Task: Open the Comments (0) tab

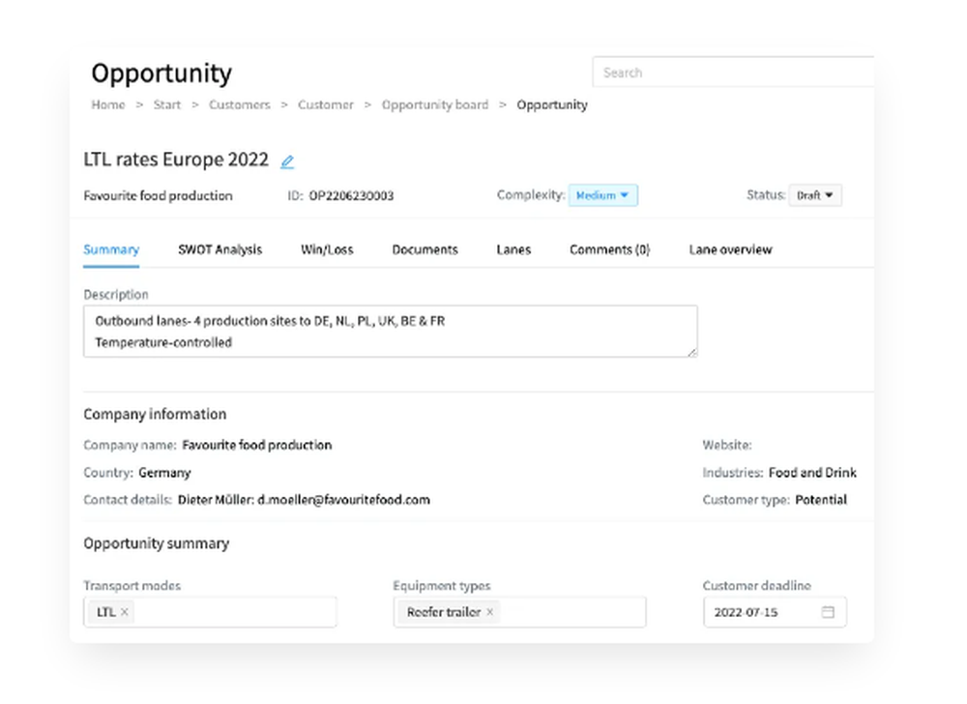Action: 608,249
